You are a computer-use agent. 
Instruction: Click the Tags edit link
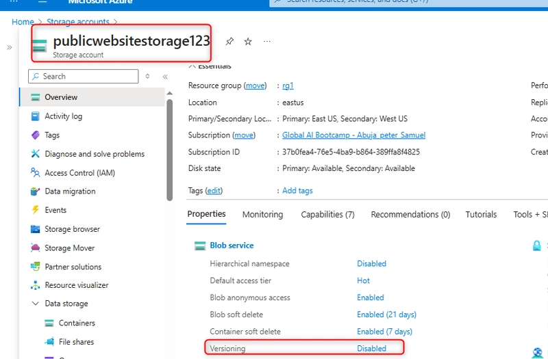click(x=214, y=191)
